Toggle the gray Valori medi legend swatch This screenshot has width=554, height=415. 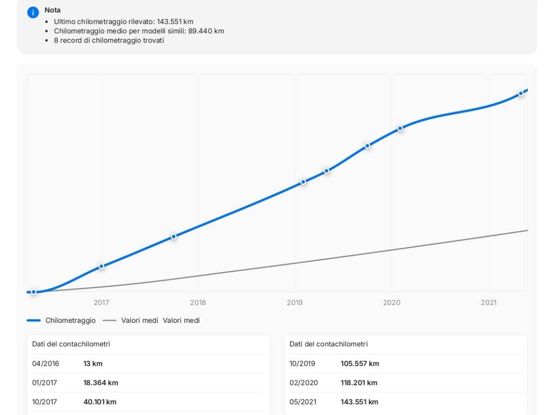point(109,320)
